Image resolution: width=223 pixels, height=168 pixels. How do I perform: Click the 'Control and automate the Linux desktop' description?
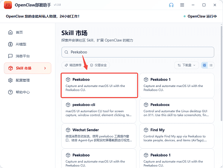[176, 113]
